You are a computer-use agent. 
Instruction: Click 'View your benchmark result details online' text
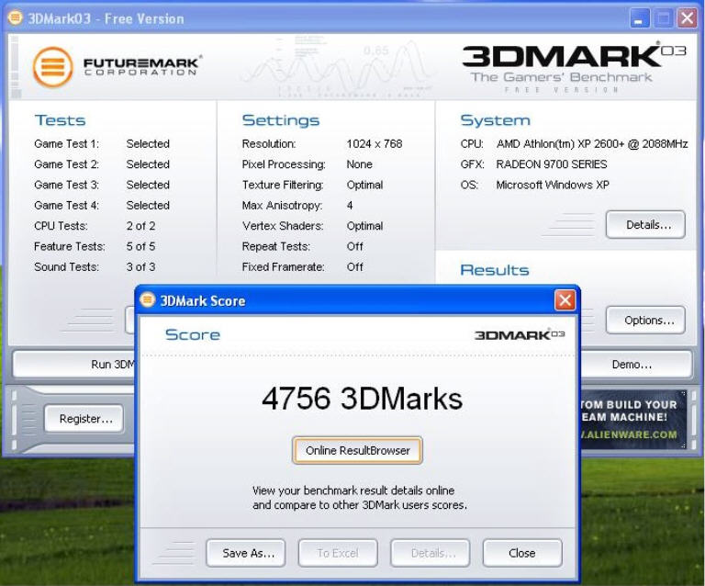tap(353, 490)
